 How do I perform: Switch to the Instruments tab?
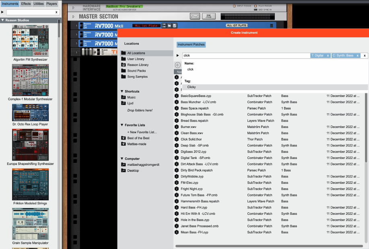[10, 4]
